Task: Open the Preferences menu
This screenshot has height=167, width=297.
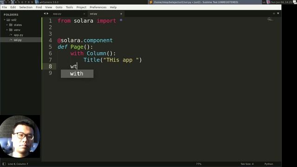Action: click(98, 7)
